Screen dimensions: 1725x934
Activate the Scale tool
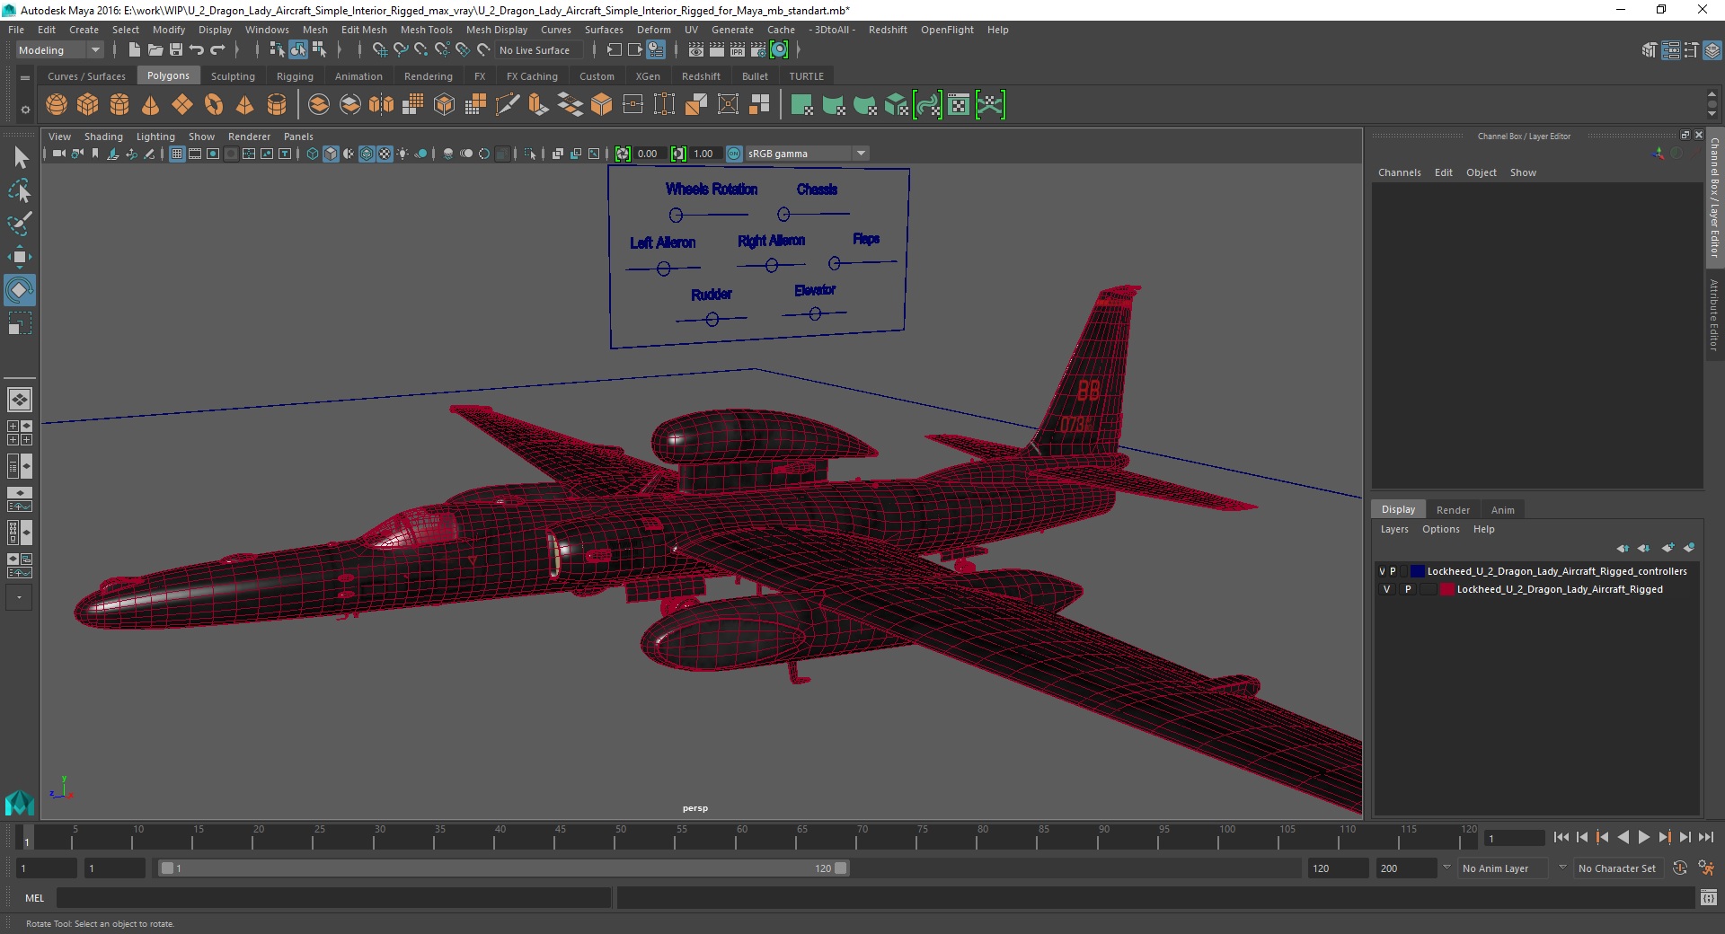[x=20, y=323]
